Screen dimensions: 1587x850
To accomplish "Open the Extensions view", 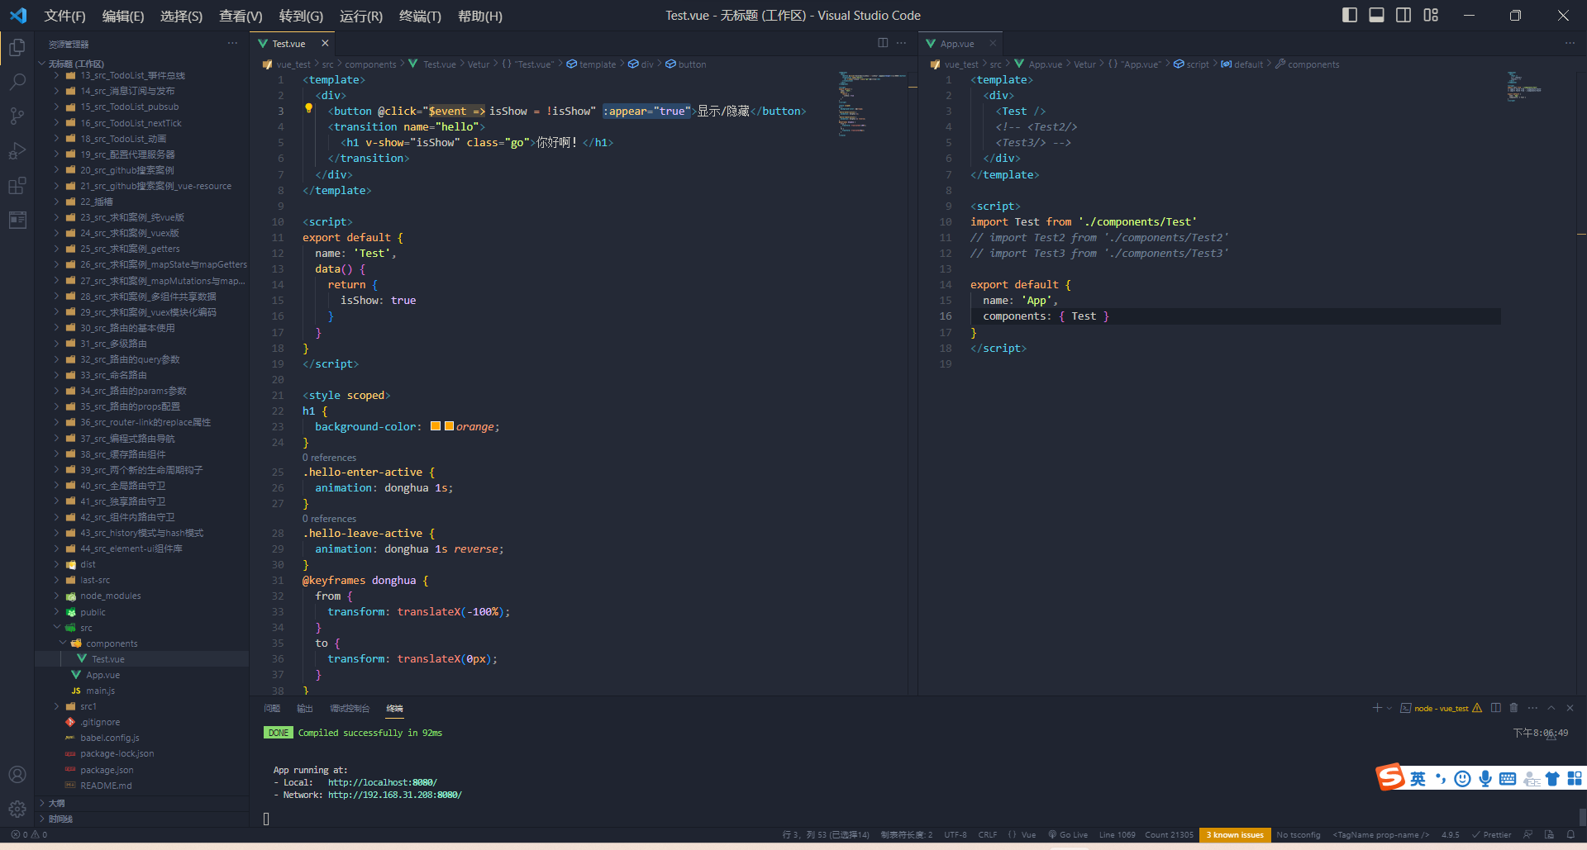I will point(17,186).
